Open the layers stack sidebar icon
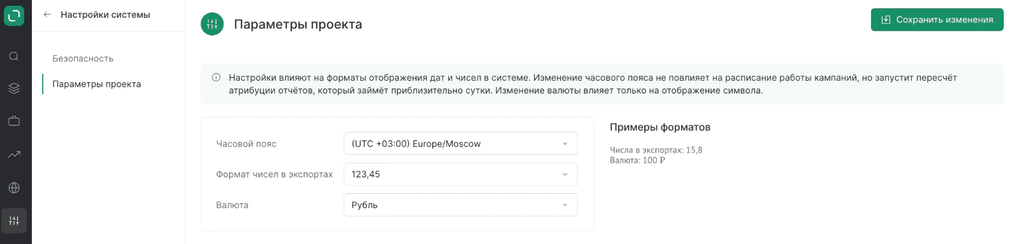 14,88
